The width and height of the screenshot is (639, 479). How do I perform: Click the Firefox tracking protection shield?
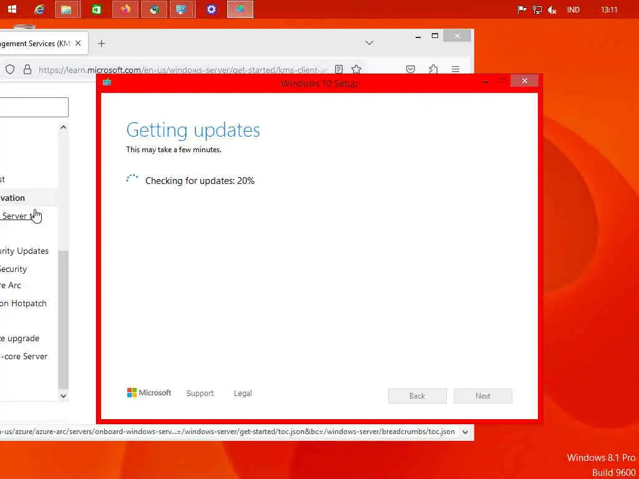[x=10, y=70]
